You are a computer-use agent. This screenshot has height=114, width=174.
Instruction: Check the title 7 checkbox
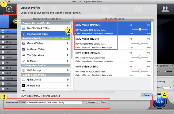click(3, 63)
